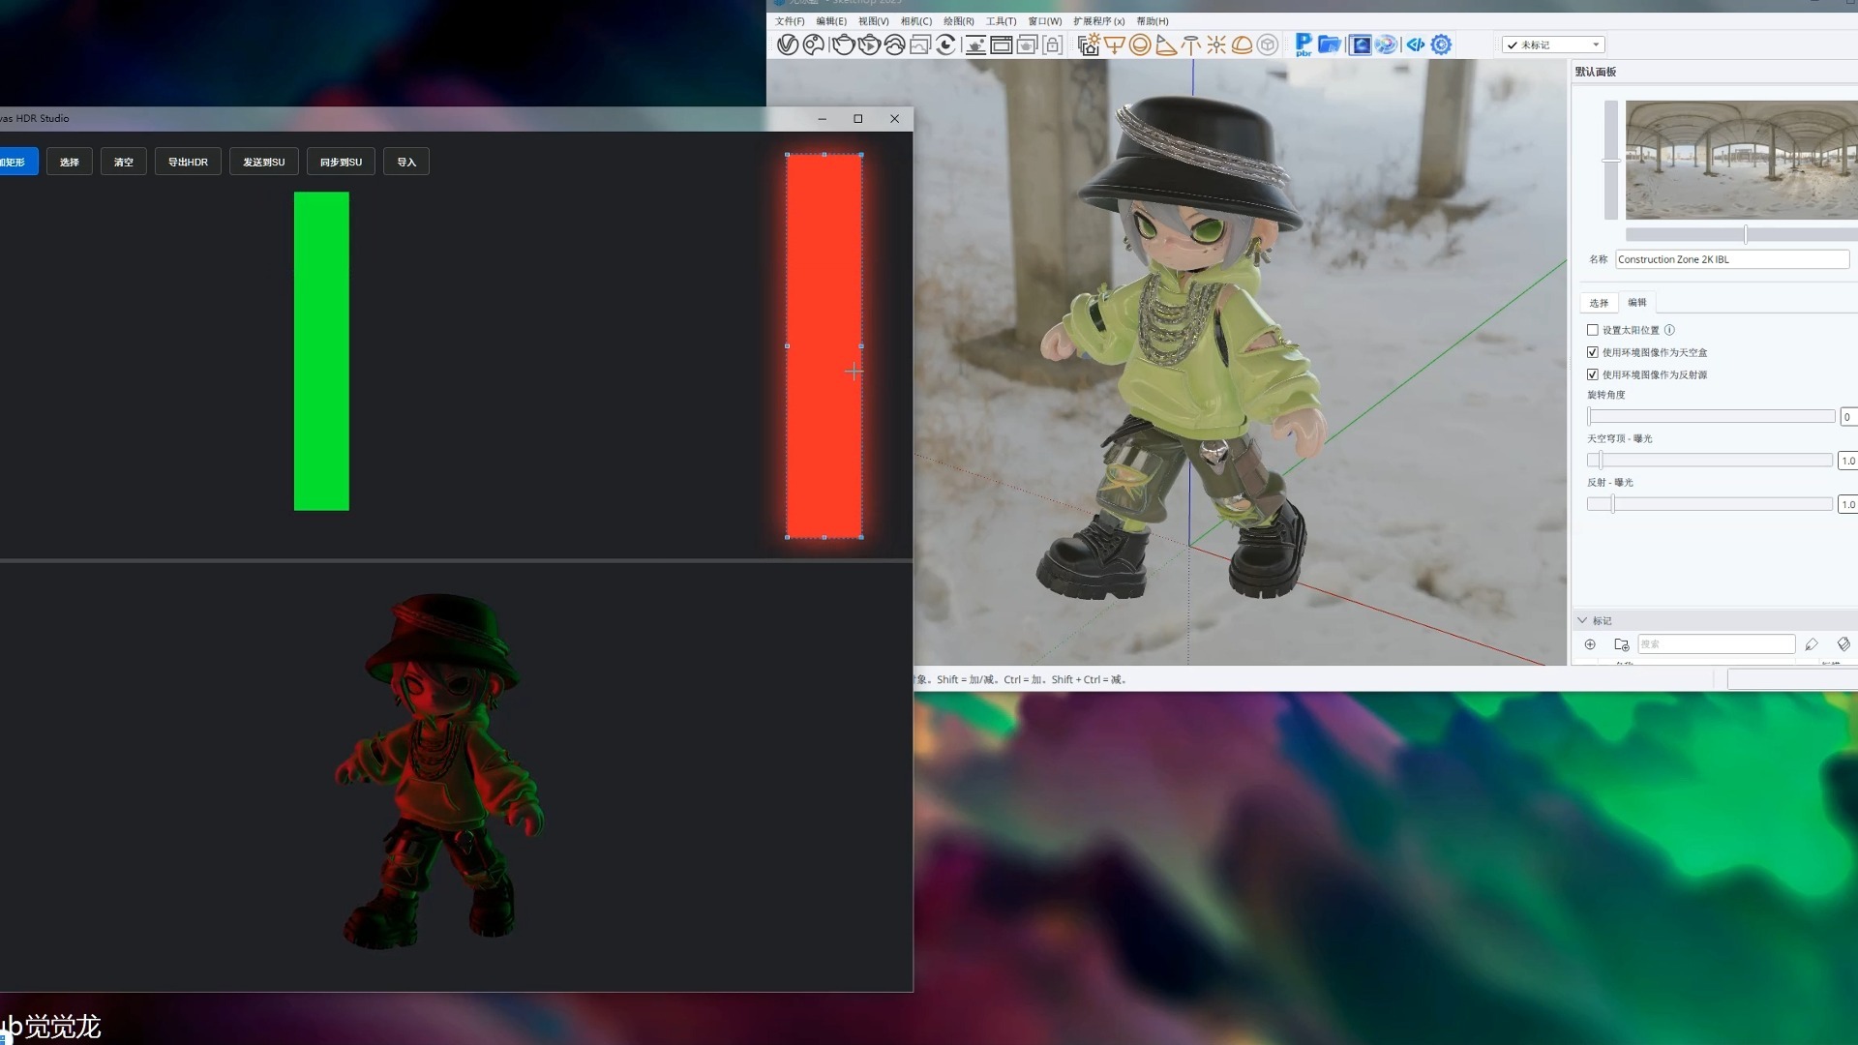Open the 相机(C) menu
Viewport: 1858px width, 1045px height.
coord(915,21)
